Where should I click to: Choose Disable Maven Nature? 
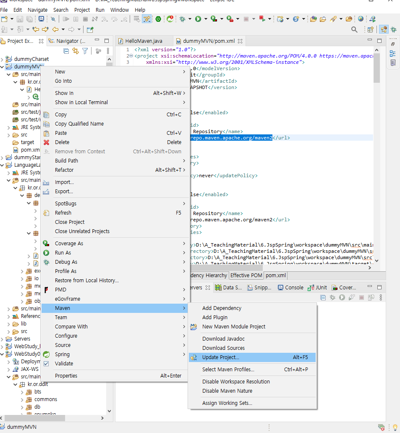252,391
